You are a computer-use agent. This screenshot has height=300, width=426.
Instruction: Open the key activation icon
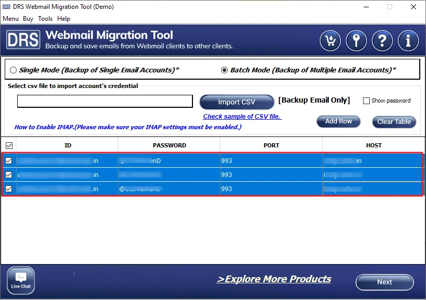coord(356,41)
